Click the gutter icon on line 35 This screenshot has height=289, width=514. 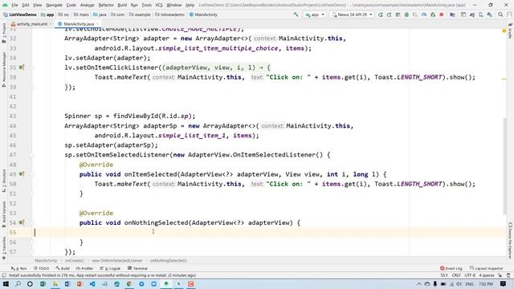[22, 67]
